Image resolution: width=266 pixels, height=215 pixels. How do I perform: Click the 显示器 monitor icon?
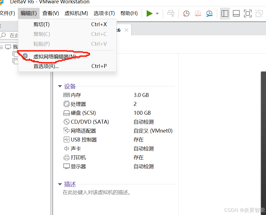(x=66, y=166)
